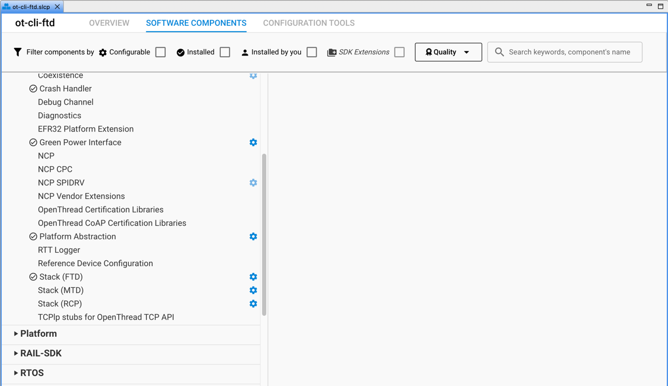Check the Installed filter checkbox
The width and height of the screenshot is (668, 386).
pos(225,52)
